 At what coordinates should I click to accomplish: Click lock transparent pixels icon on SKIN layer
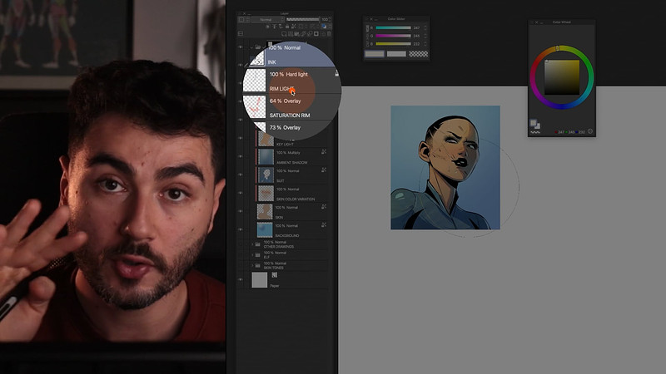(x=324, y=206)
